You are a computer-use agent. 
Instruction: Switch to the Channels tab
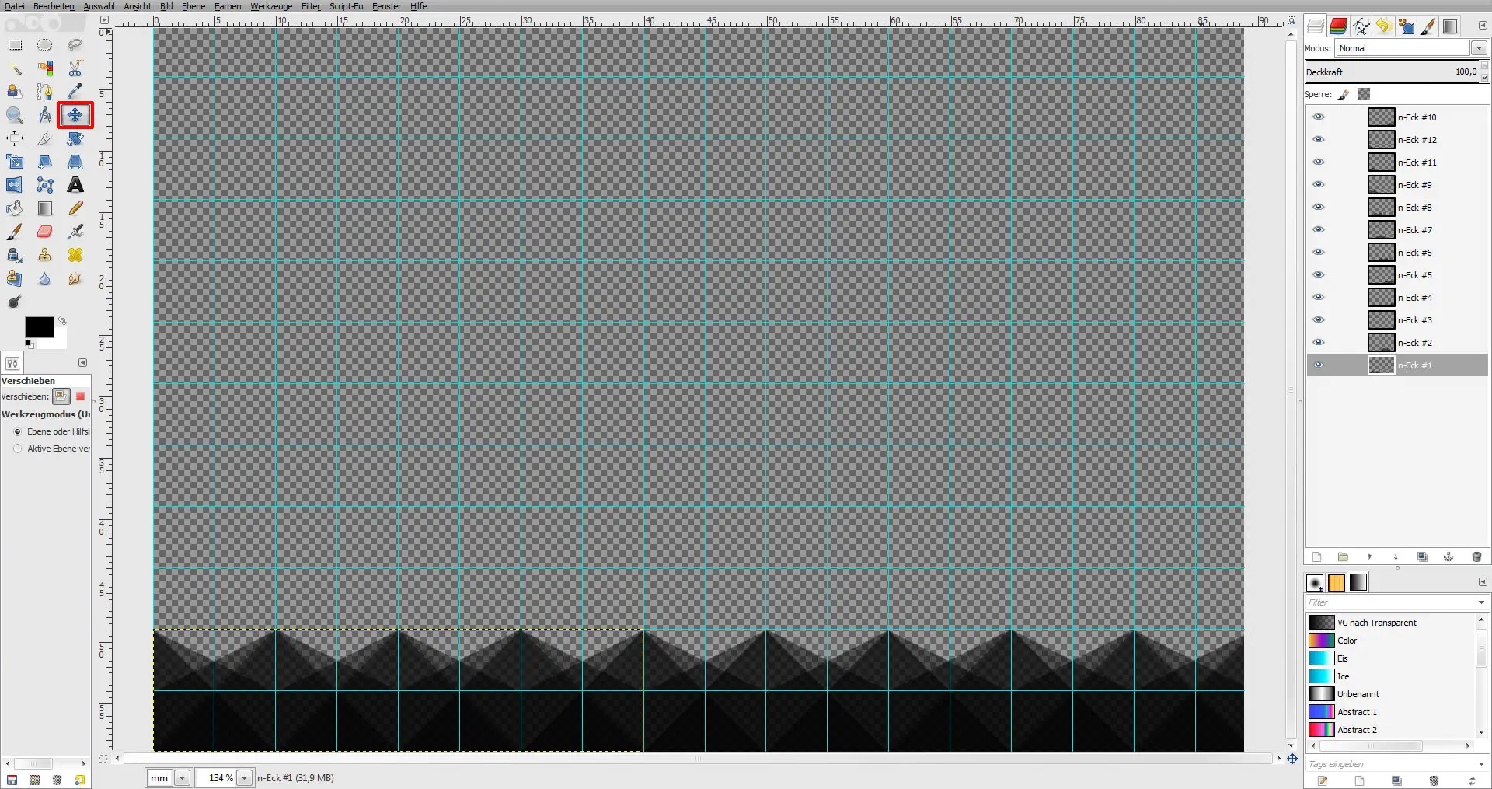(x=1338, y=26)
